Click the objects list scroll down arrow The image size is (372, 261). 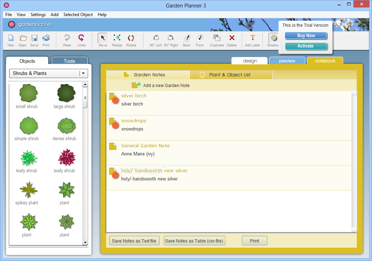point(85,242)
